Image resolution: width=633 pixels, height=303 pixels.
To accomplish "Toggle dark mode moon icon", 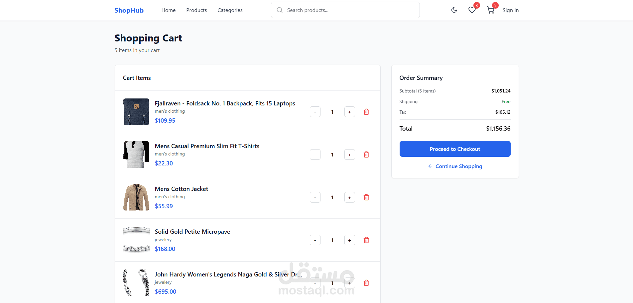I will (x=454, y=10).
